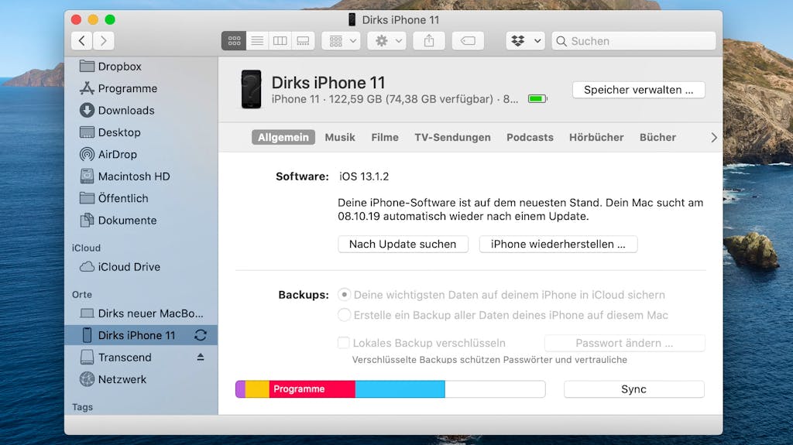Switch to the Filme tab
Screen dimensions: 793x445
coord(385,138)
